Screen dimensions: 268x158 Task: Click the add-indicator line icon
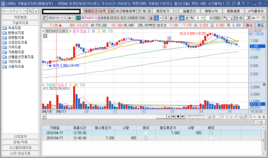pyautogui.click(x=230, y=18)
